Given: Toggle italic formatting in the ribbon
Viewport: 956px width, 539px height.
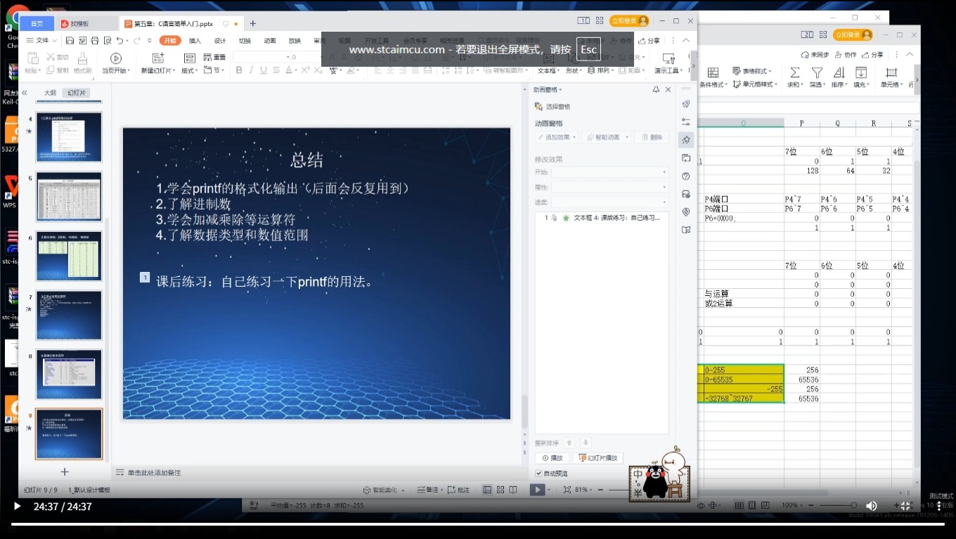Looking at the screenshot, I should coord(251,70).
